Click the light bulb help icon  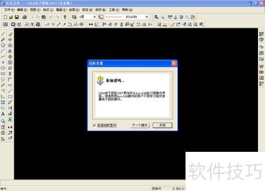[x=65, y=17]
